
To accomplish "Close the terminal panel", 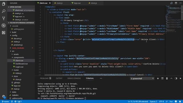I will tap(180, 78).
